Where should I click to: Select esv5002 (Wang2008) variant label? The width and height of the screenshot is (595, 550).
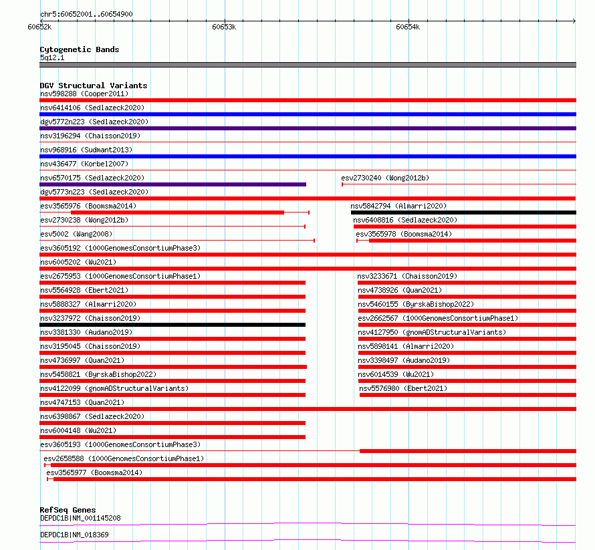[x=76, y=234]
